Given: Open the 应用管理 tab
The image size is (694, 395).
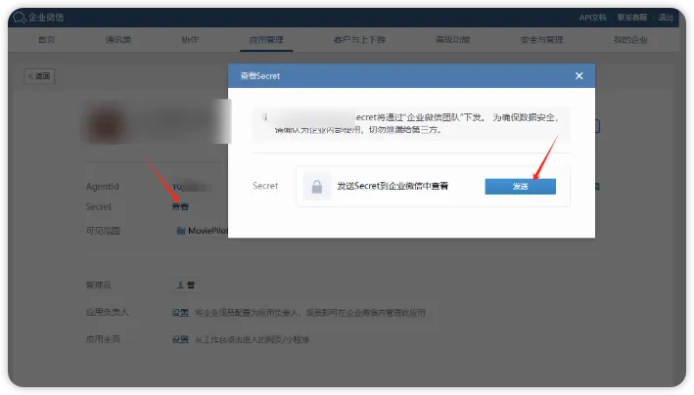Looking at the screenshot, I should click(x=266, y=40).
